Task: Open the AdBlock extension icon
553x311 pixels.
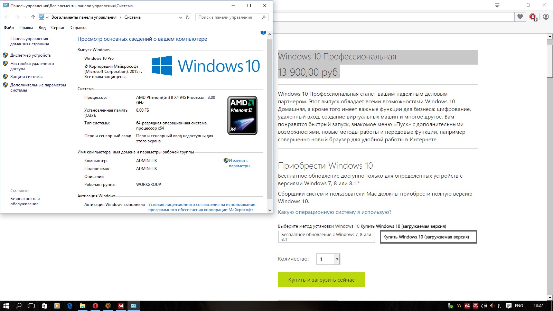Action: 533,17
